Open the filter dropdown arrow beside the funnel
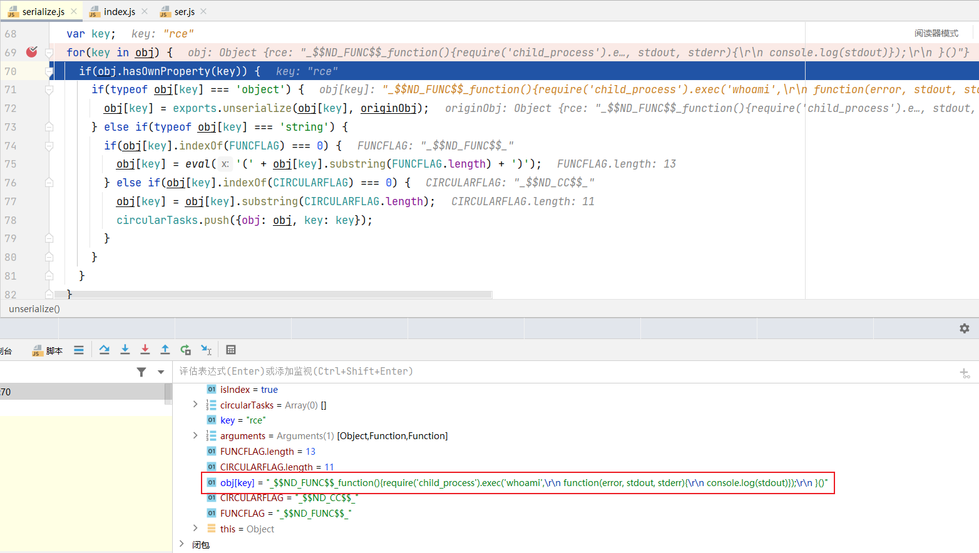979x553 pixels. pyautogui.click(x=161, y=372)
